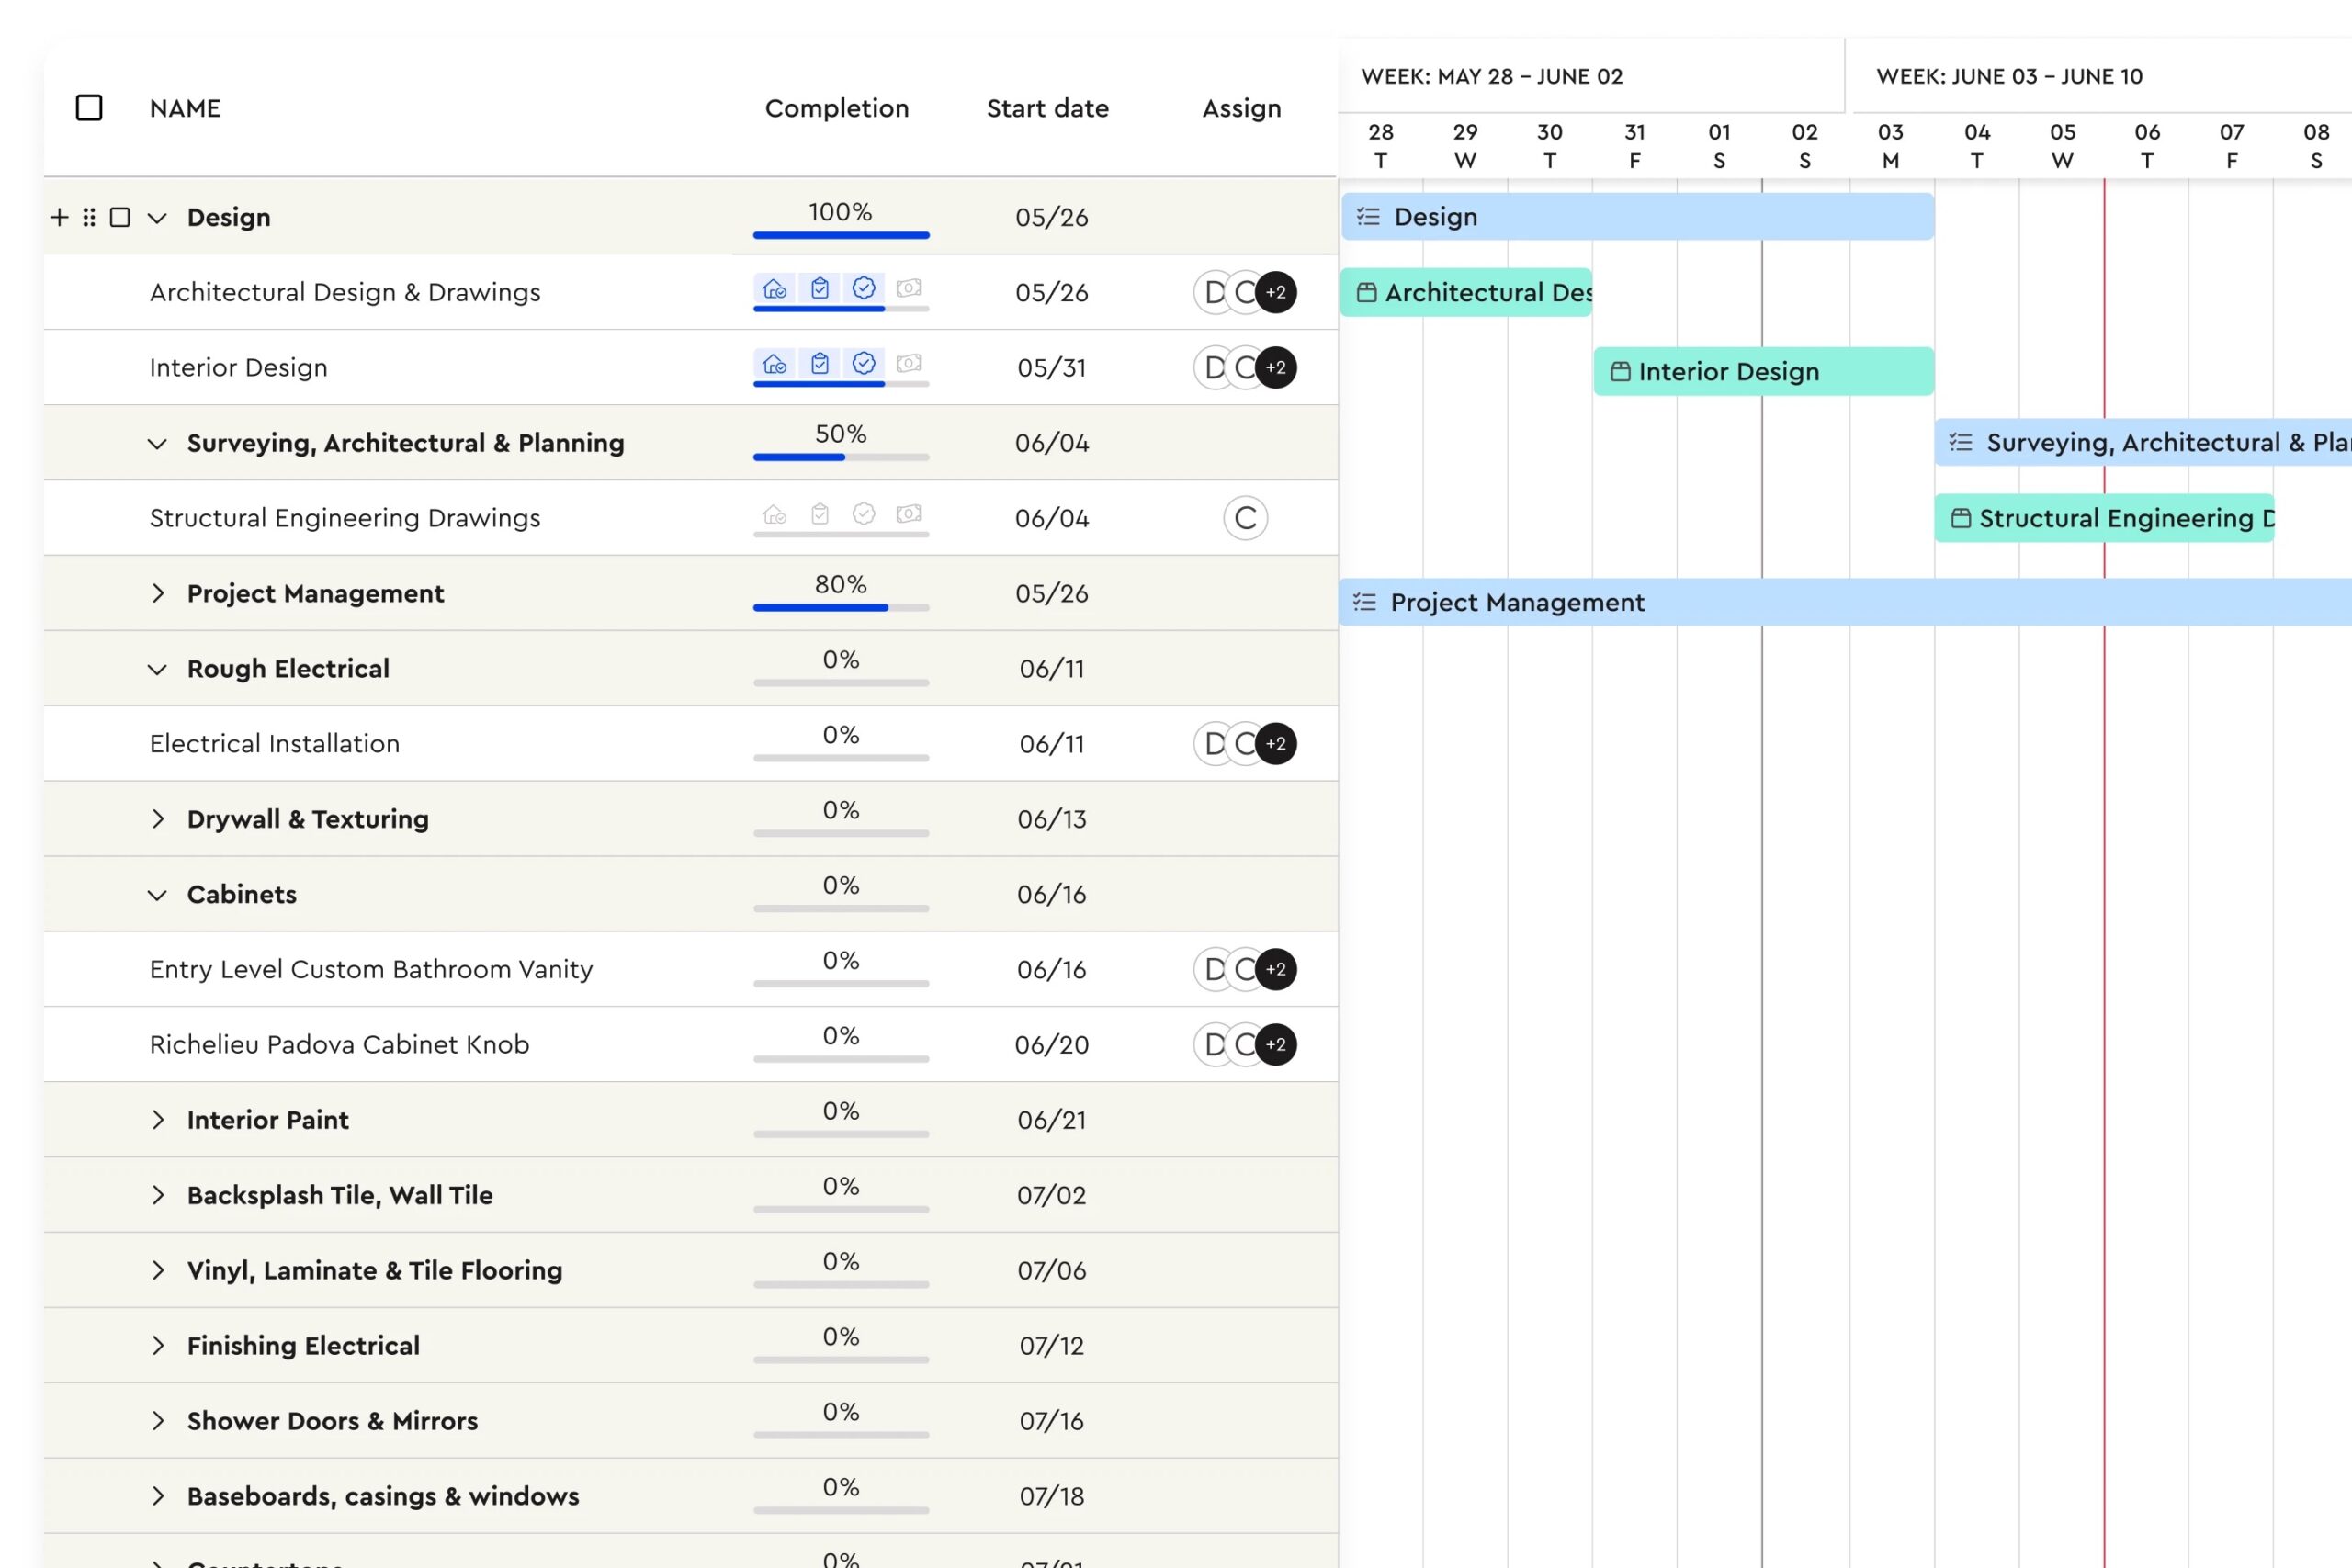Open the Richelieu Padova Cabinet Knob task

tap(339, 1044)
